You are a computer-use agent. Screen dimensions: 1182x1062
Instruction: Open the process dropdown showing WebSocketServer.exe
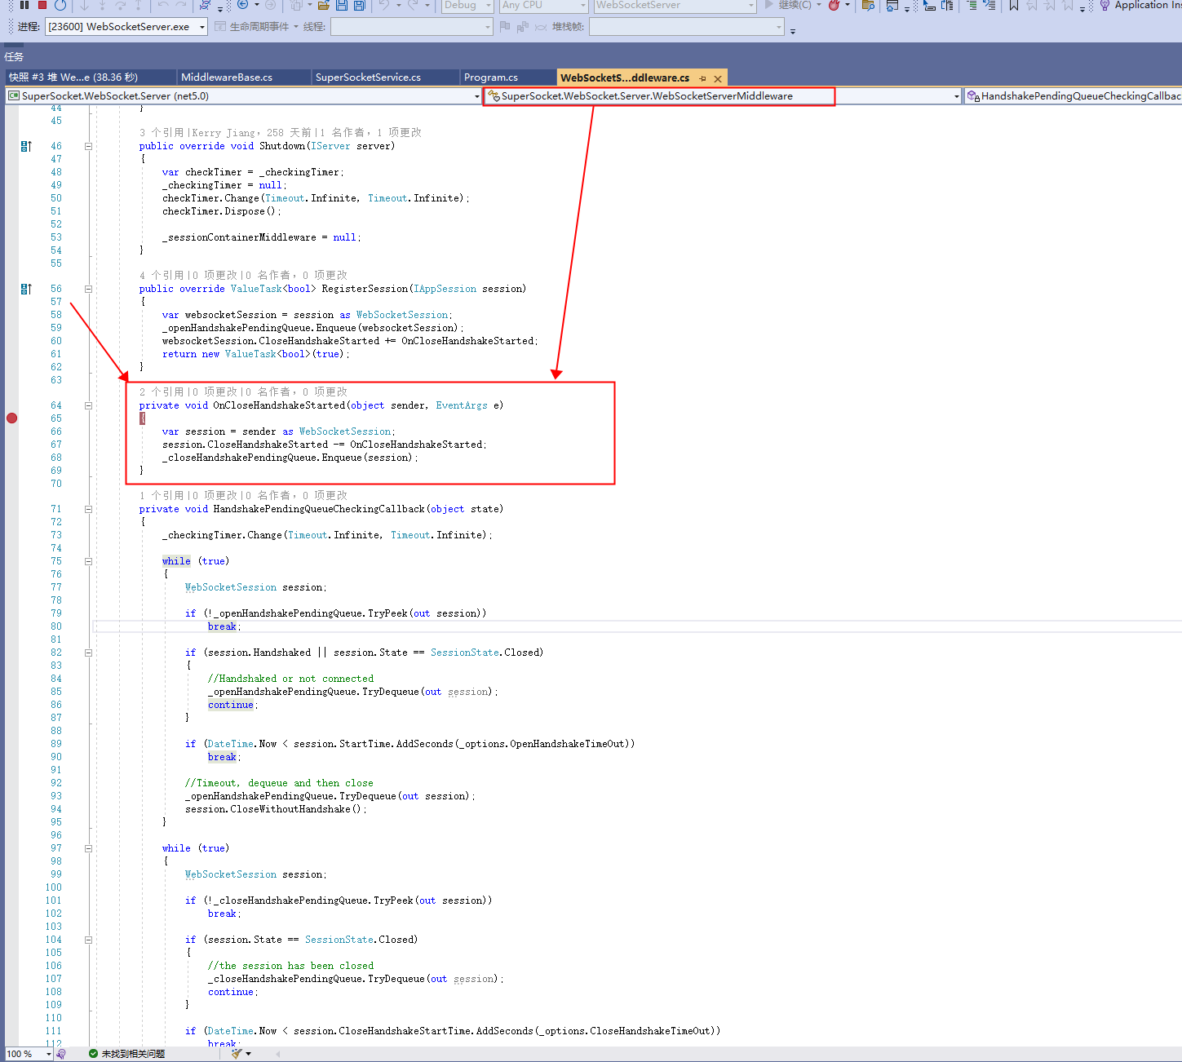tap(126, 27)
